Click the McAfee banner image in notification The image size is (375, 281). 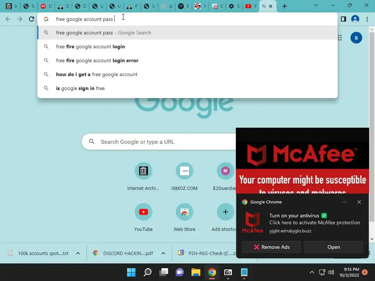click(302, 161)
